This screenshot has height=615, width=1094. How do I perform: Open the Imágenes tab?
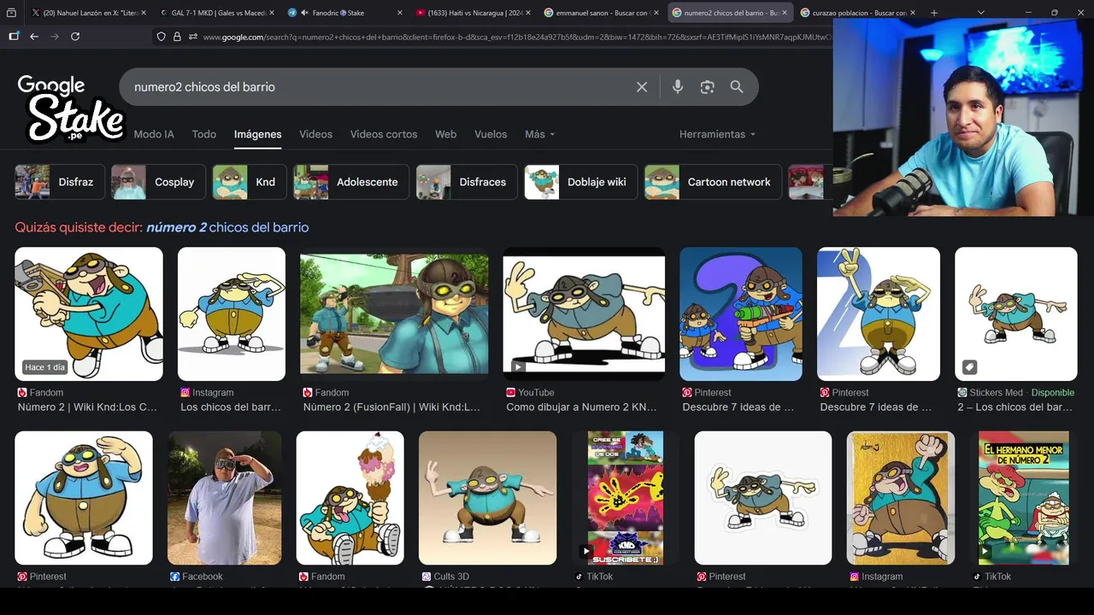tap(257, 134)
